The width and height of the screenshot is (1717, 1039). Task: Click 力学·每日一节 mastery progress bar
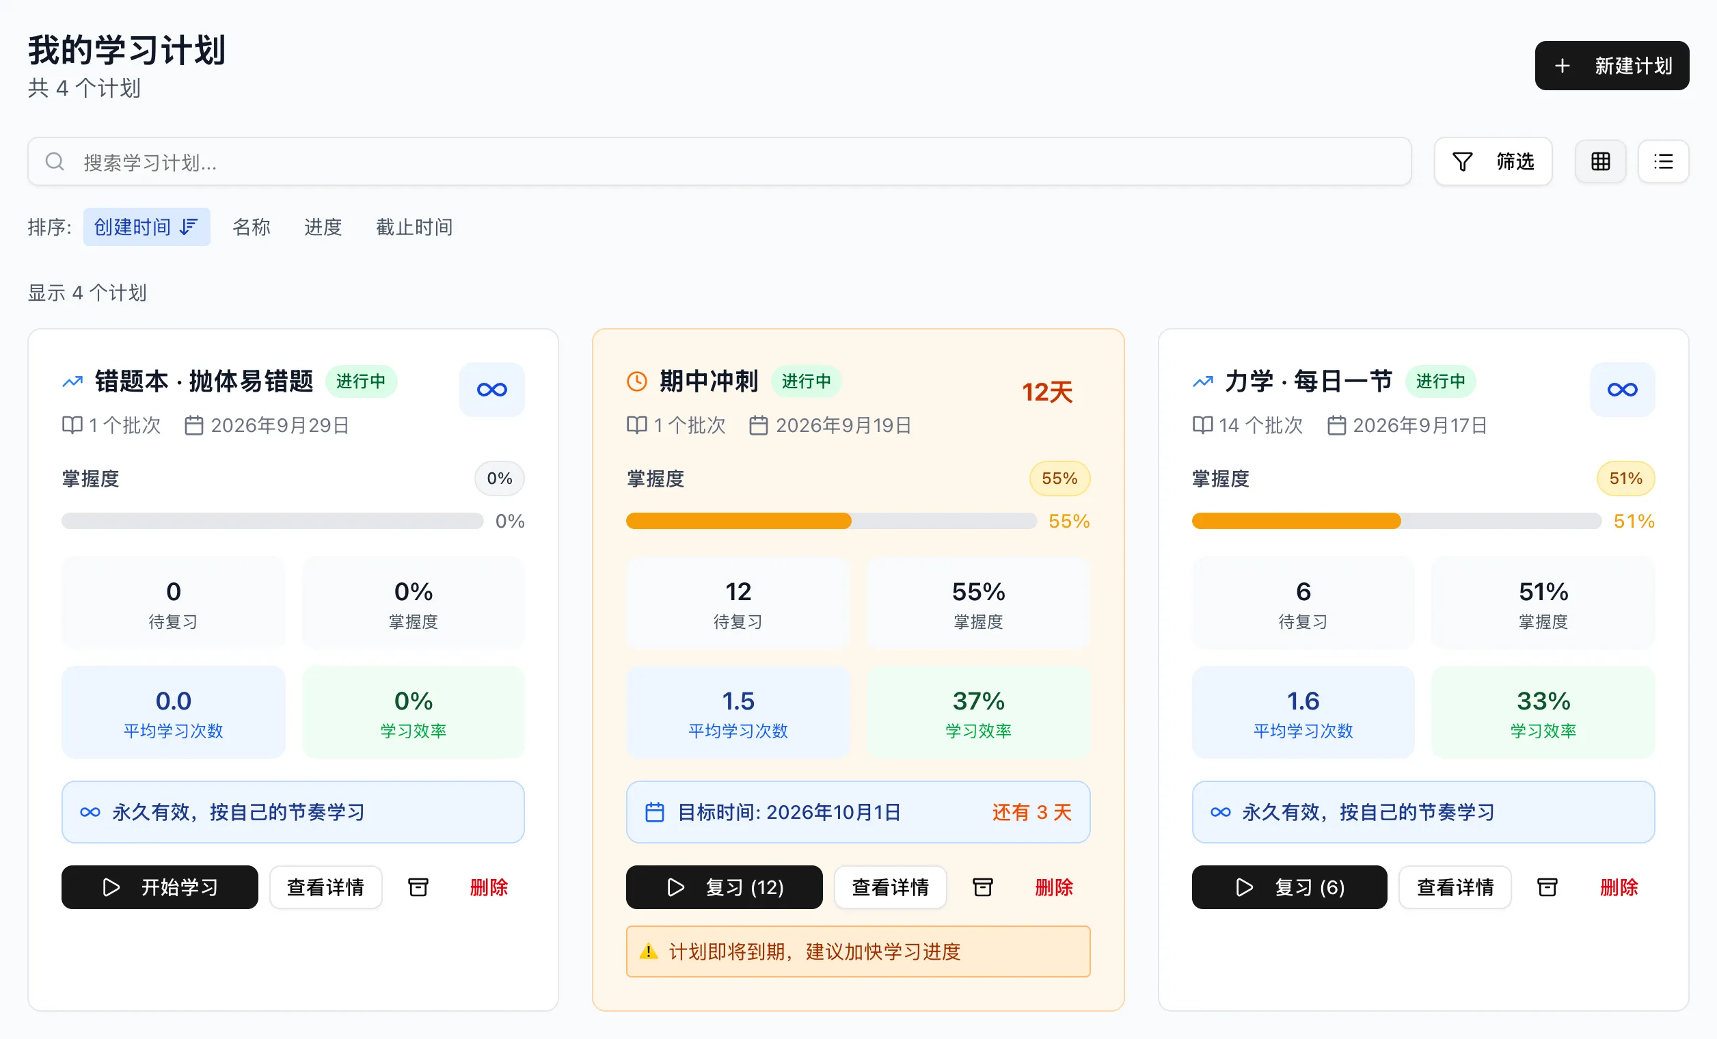[x=1396, y=521]
